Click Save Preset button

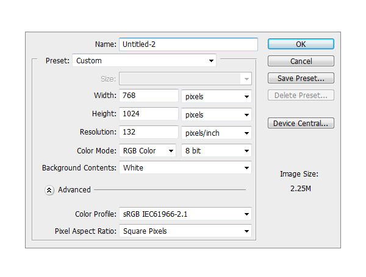301,79
